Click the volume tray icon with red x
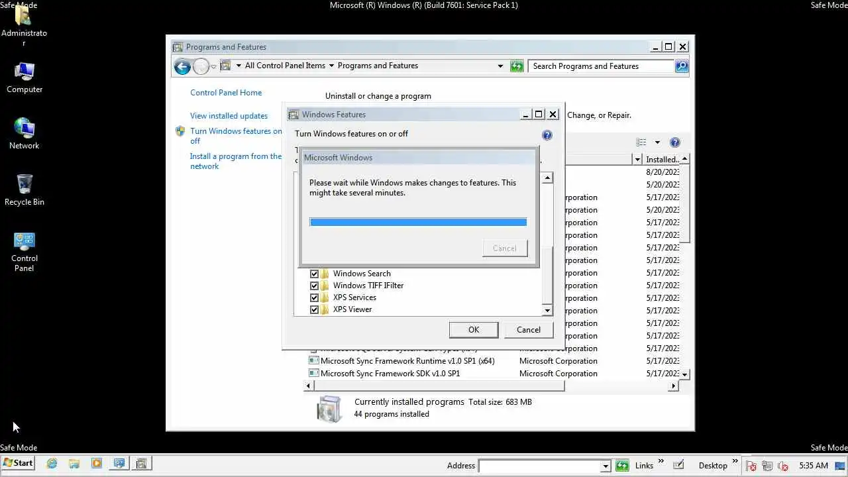The height and width of the screenshot is (477, 848). click(x=782, y=466)
